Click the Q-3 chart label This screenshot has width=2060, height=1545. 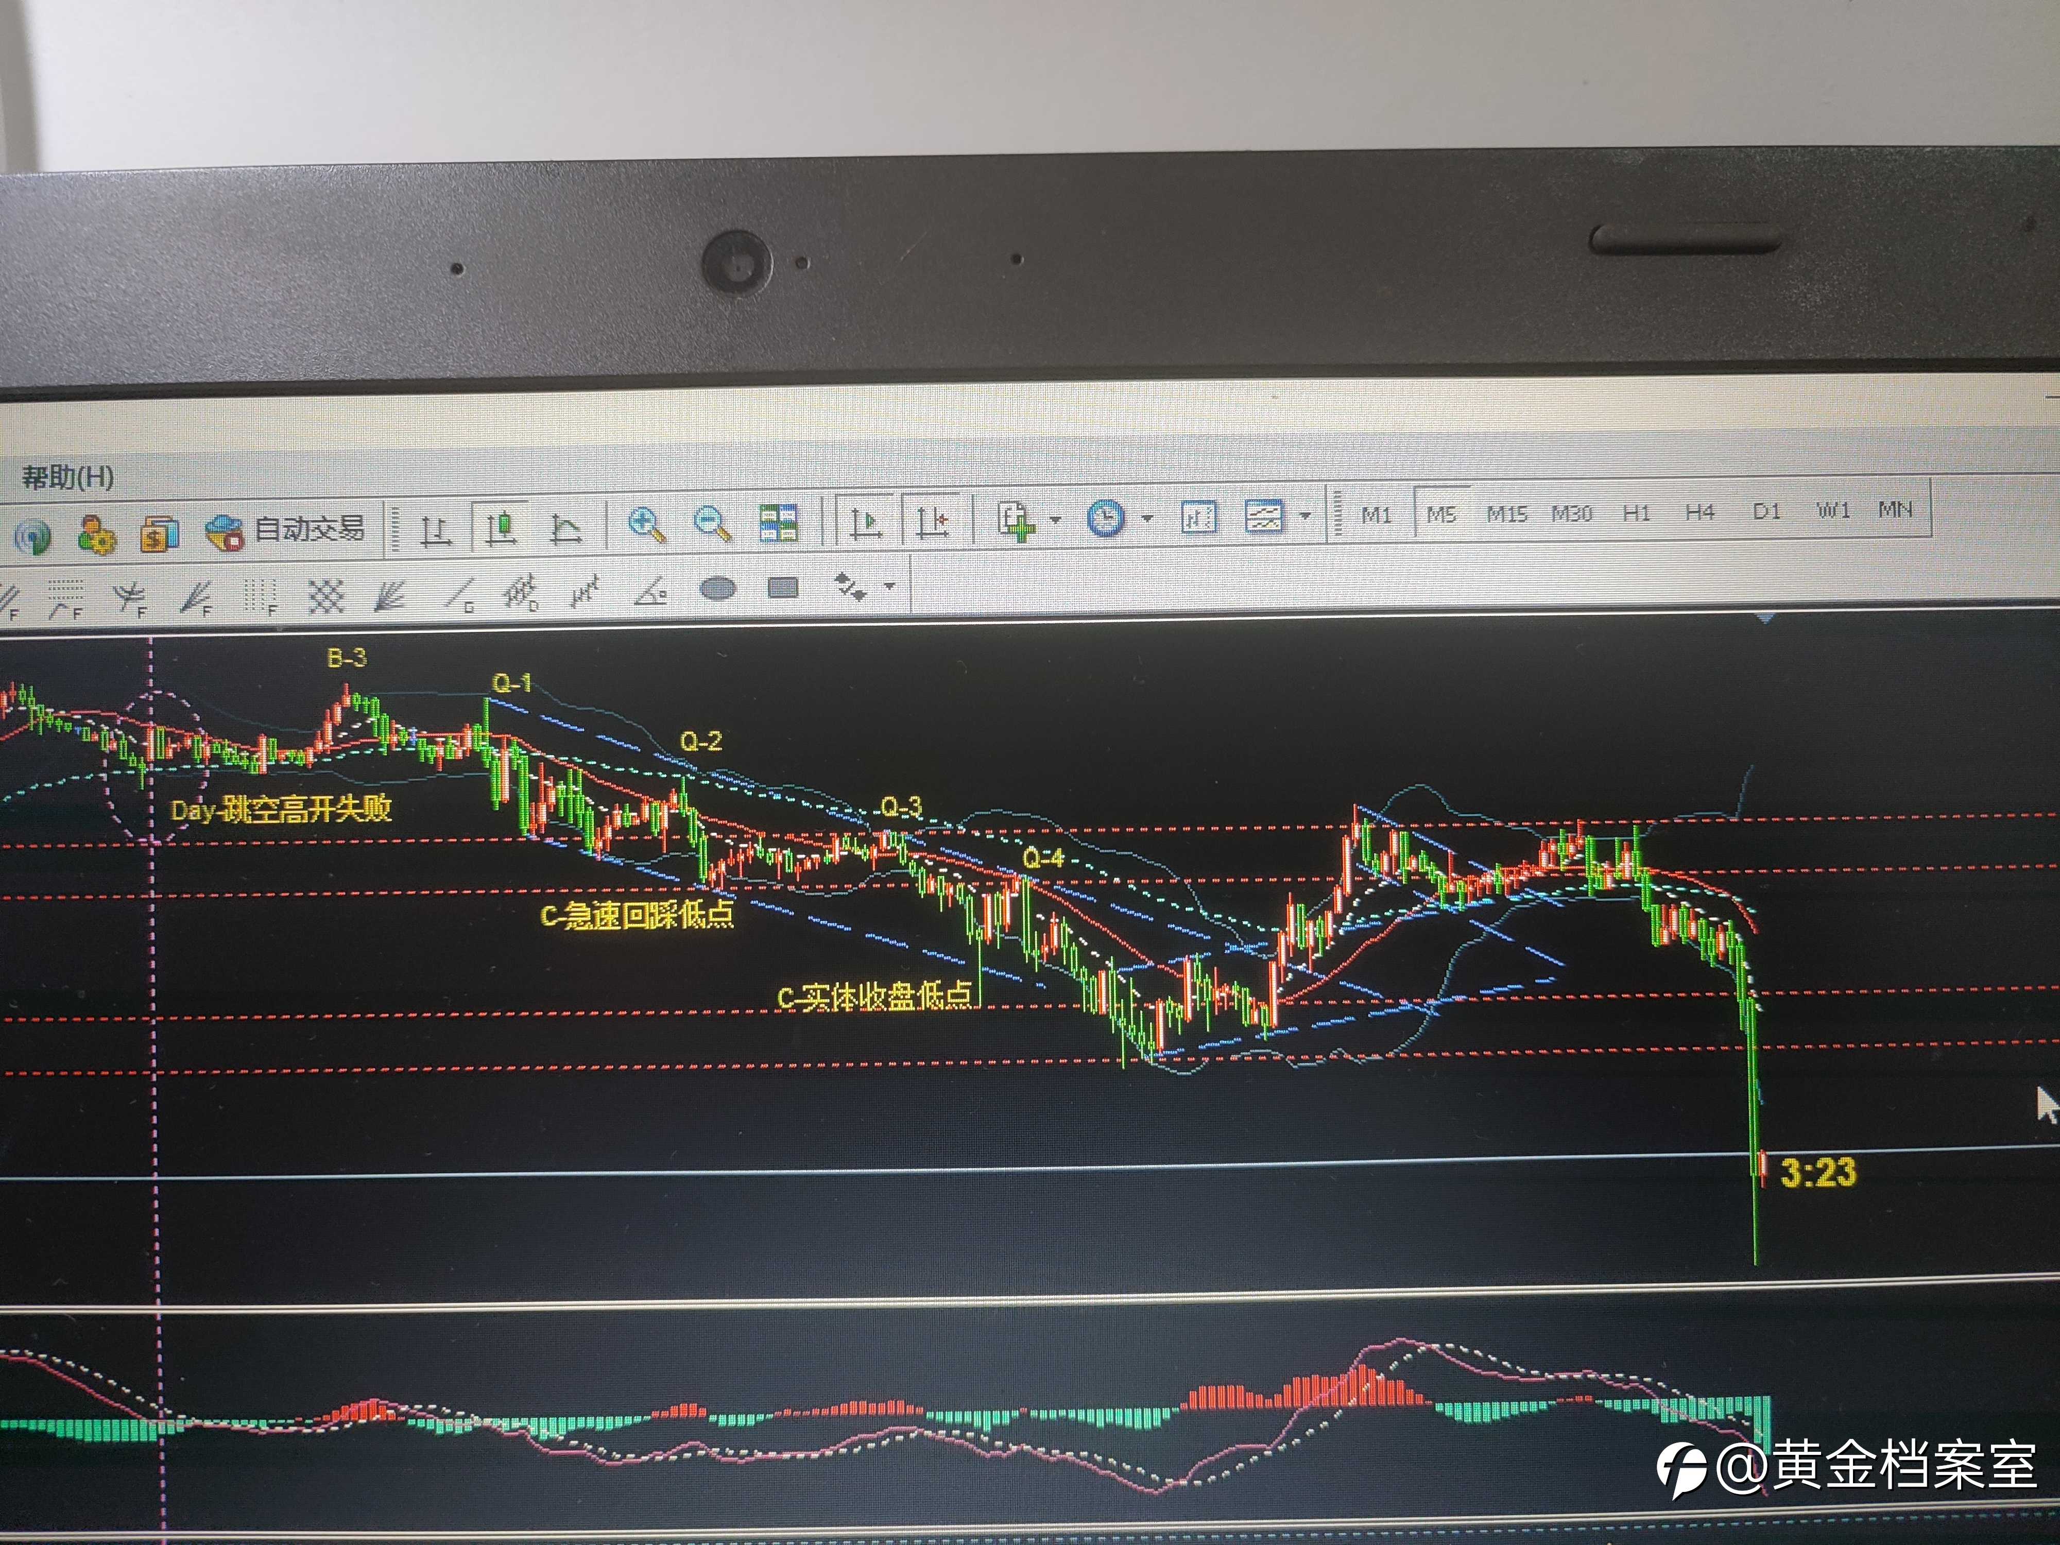pyautogui.click(x=901, y=806)
